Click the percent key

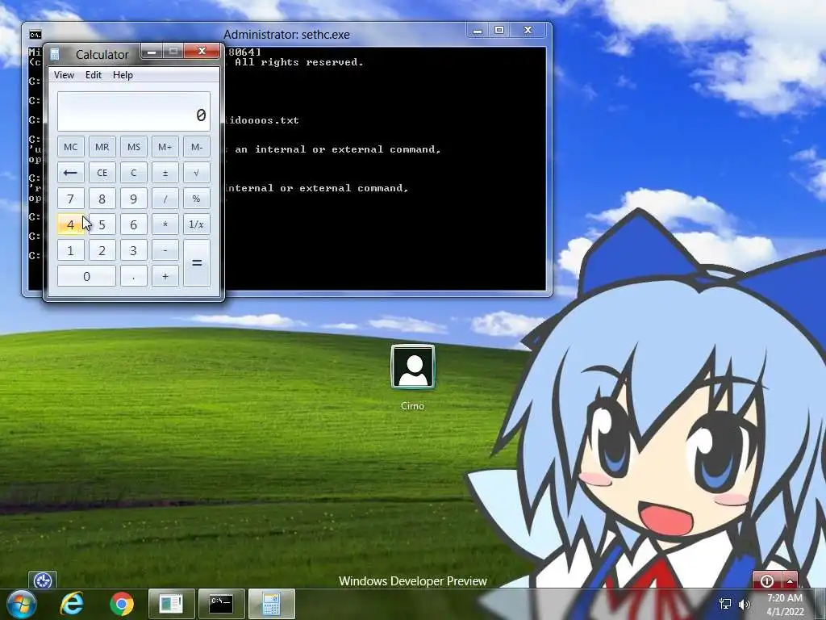[197, 199]
